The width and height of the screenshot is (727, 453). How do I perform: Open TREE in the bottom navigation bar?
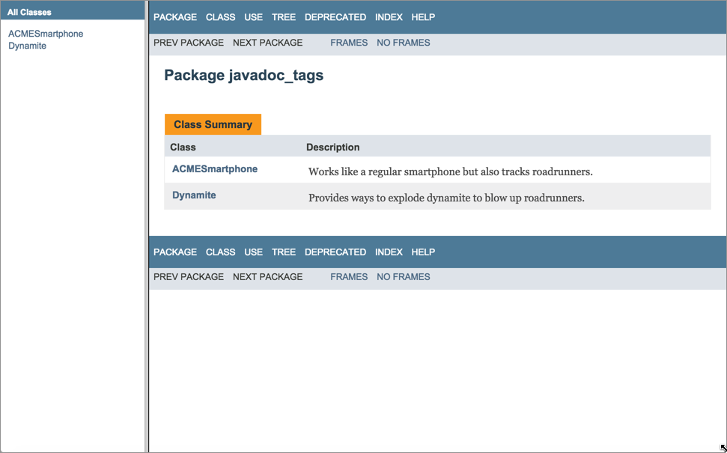pos(284,252)
